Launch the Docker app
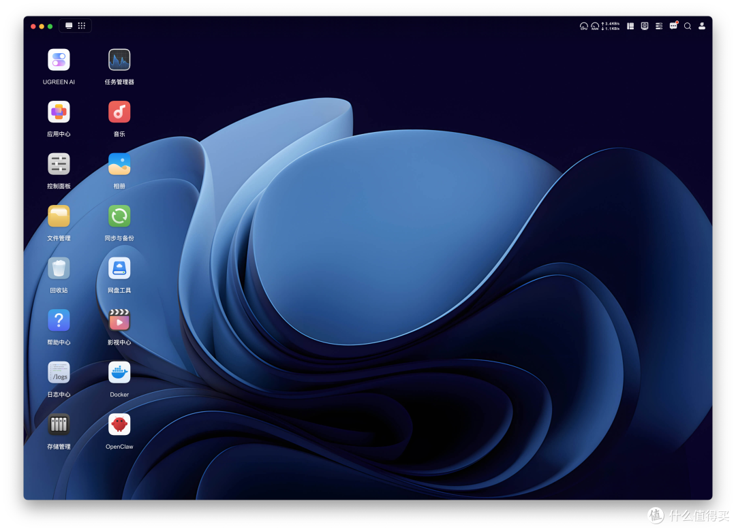This screenshot has width=736, height=531. [x=119, y=372]
